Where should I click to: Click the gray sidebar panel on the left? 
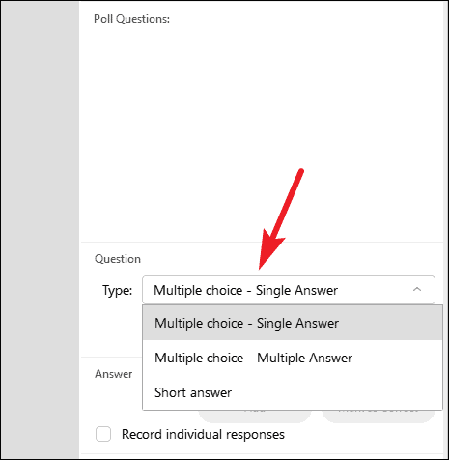[41, 230]
